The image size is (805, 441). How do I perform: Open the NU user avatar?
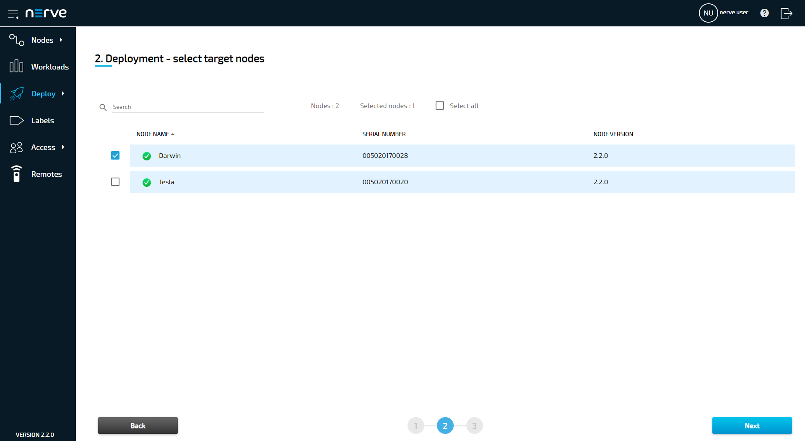(708, 13)
